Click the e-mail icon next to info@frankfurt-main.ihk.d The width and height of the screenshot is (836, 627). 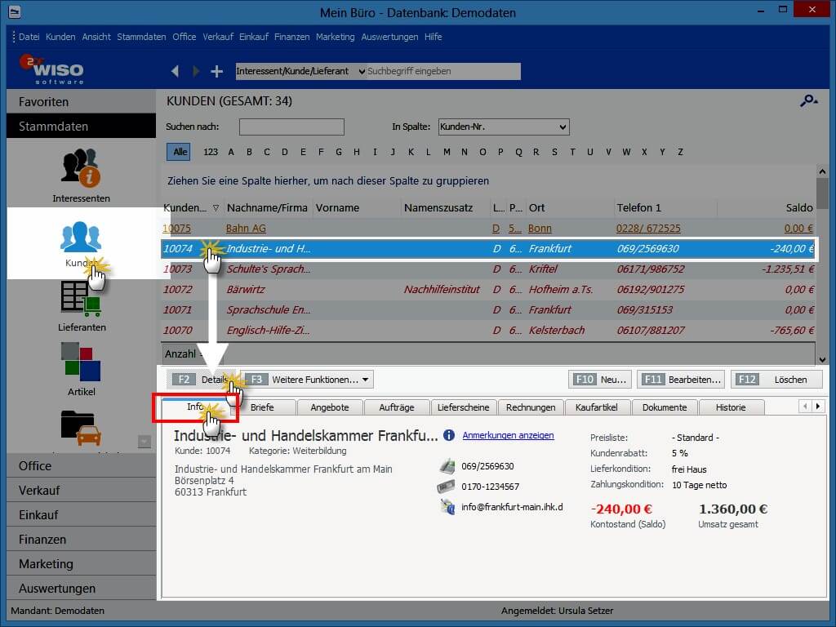pyautogui.click(x=447, y=506)
